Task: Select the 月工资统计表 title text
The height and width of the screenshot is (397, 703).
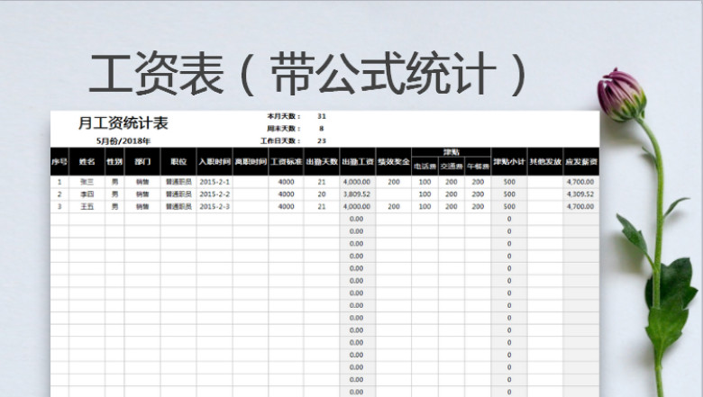Action: click(123, 123)
